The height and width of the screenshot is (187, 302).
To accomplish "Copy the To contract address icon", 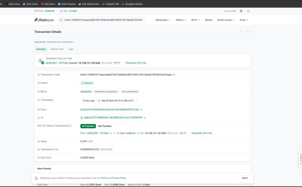I will coord(145,118).
